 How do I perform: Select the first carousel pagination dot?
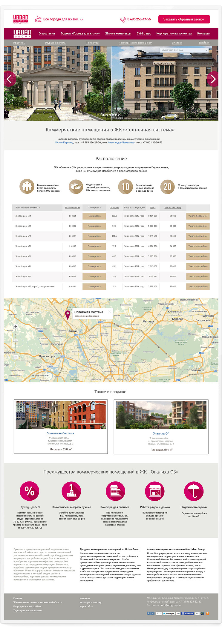tap(103, 115)
